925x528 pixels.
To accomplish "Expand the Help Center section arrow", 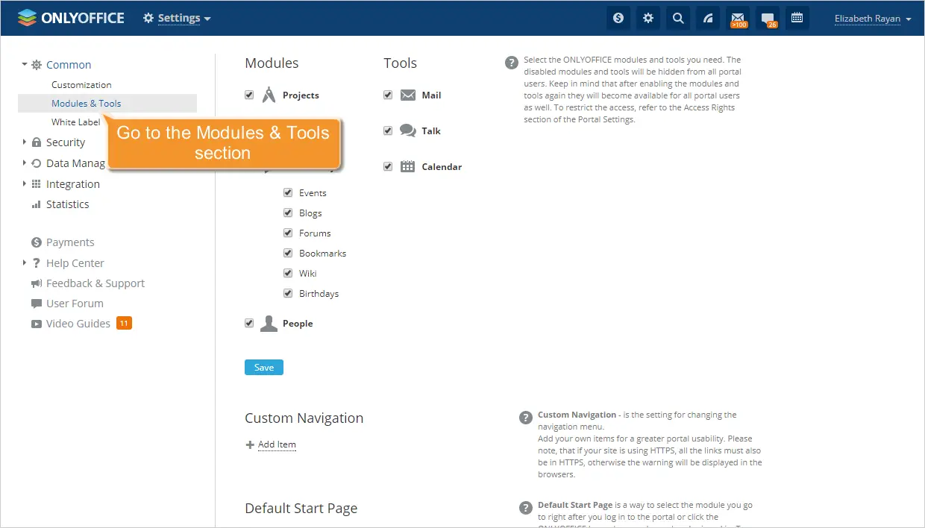I will tap(25, 263).
